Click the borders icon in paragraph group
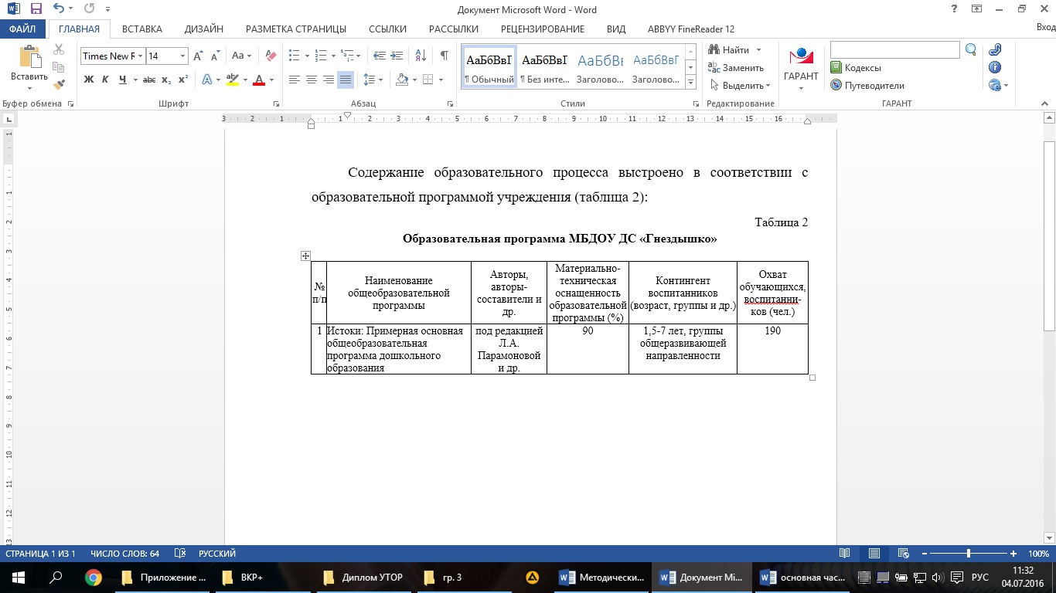 pyautogui.click(x=428, y=80)
